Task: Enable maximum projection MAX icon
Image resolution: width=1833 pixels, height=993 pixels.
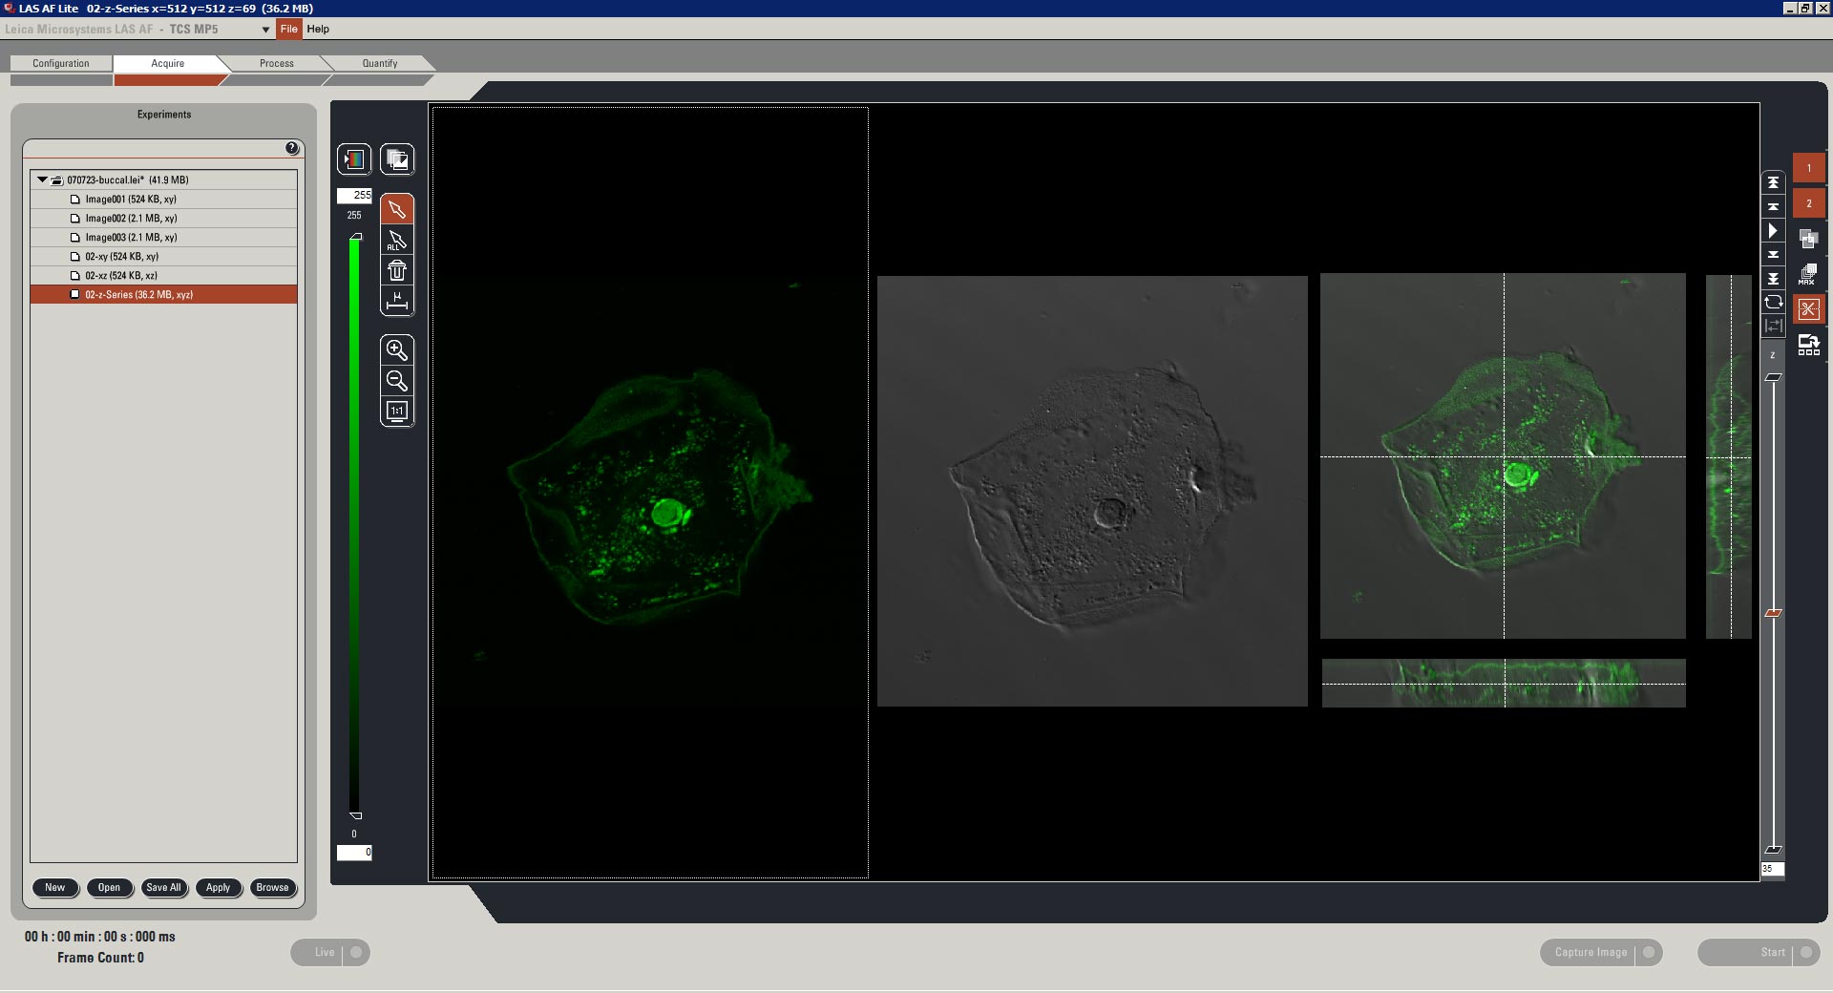Action: point(1807,275)
